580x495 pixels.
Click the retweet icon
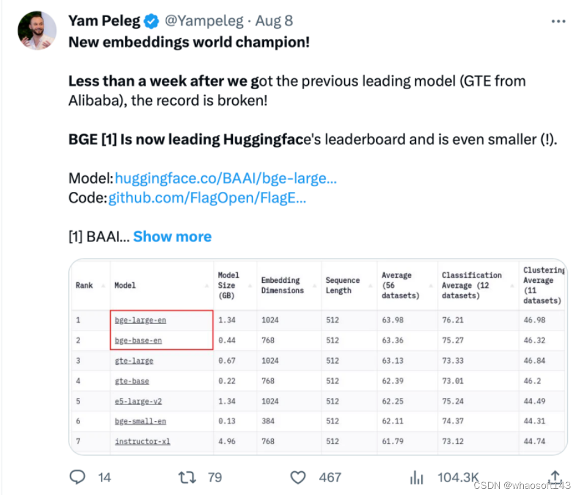point(187,477)
